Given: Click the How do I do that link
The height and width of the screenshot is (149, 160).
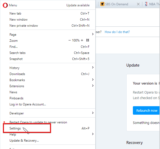Looking at the screenshot, I should coord(117,32).
